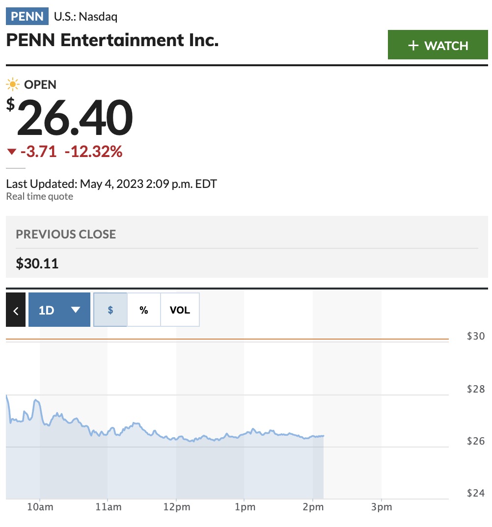Click the U.S.: Nasdaq exchange label
492x527 pixels.
point(86,17)
